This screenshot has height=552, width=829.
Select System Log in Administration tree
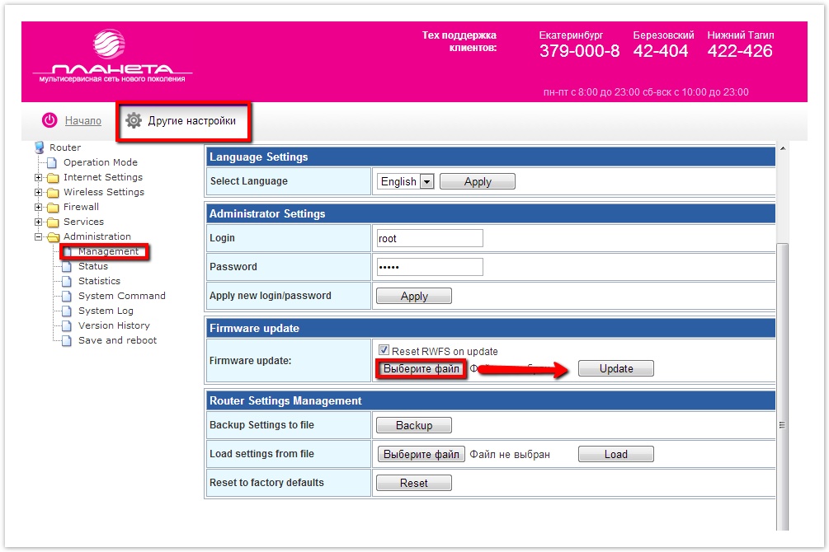click(106, 311)
